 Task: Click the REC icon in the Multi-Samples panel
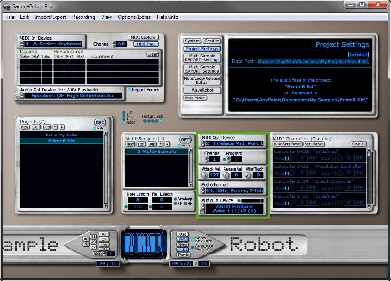(185, 140)
